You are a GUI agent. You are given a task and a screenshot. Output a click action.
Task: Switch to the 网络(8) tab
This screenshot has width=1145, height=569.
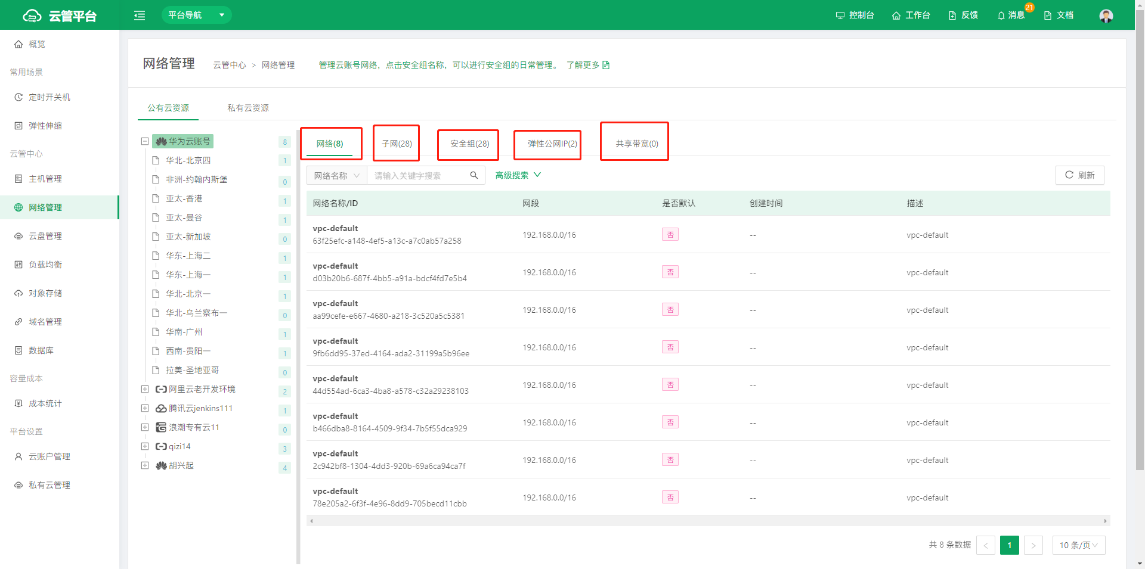pos(330,144)
